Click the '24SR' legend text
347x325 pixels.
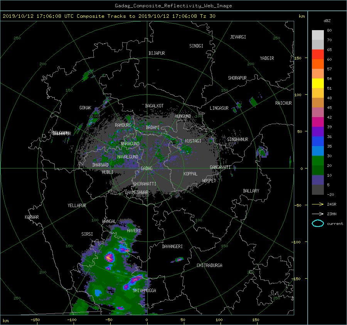[332, 204]
